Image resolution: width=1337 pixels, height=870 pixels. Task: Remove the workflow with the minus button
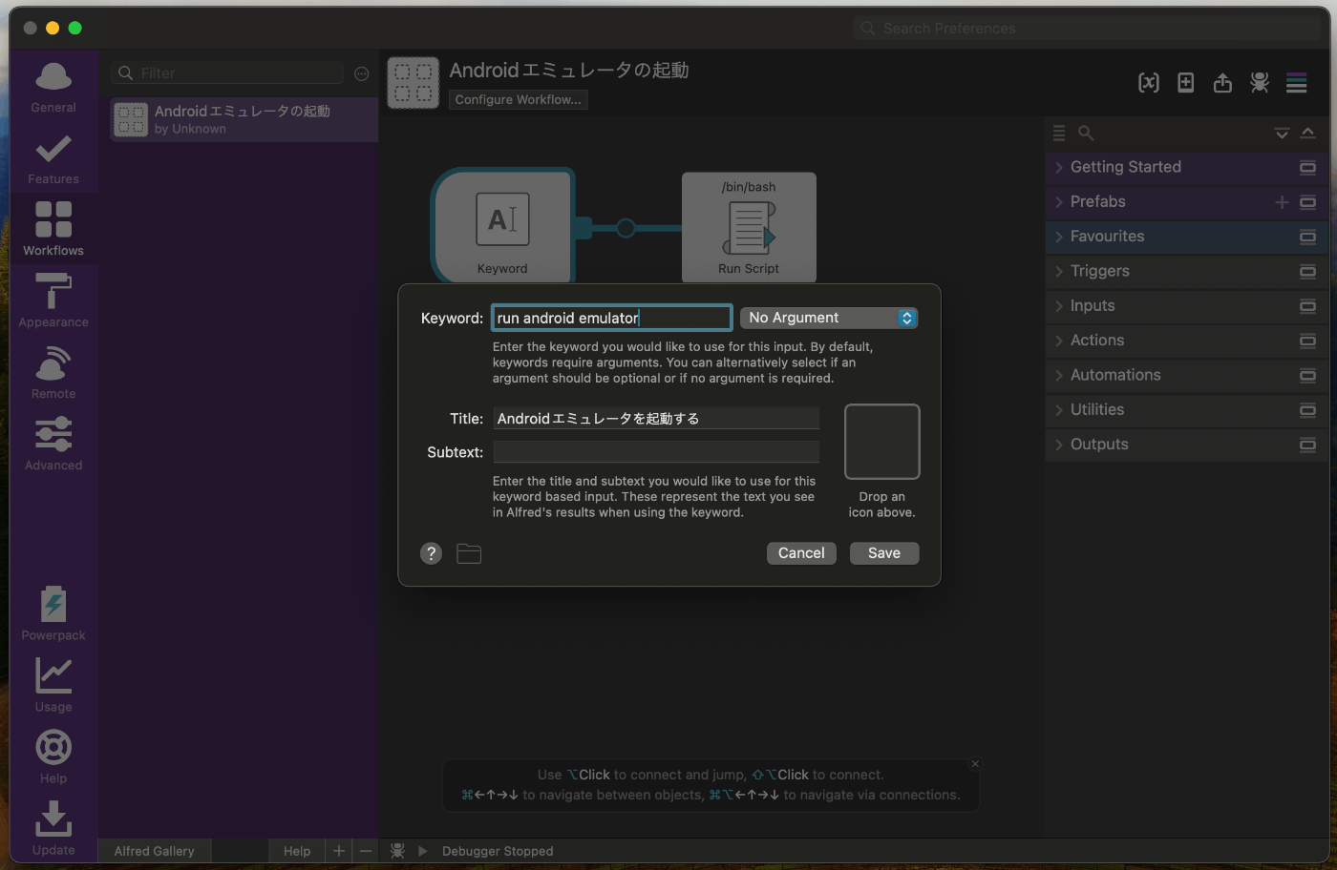pyautogui.click(x=365, y=851)
